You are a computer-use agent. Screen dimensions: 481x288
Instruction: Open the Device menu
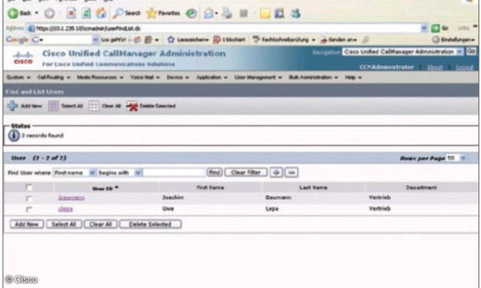tap(178, 77)
